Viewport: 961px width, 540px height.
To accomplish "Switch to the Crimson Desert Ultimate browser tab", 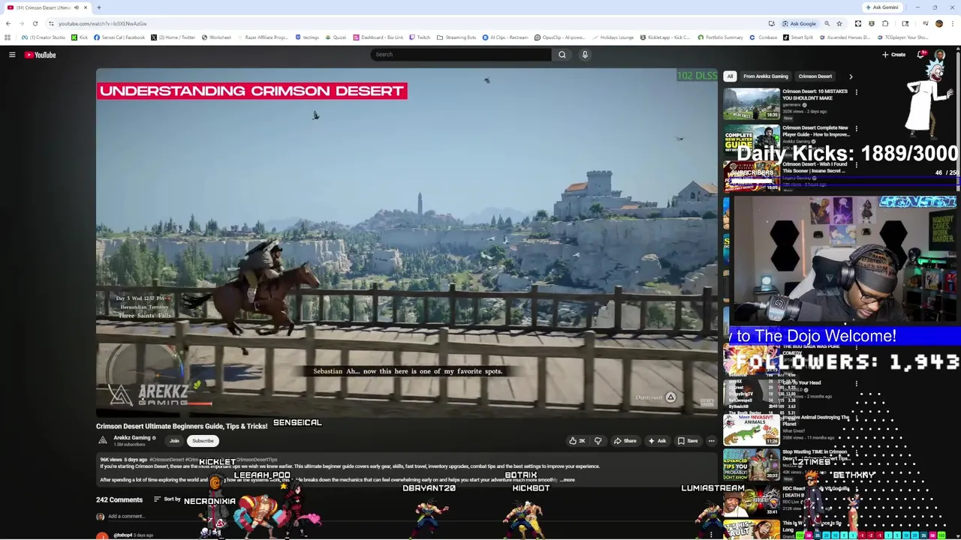I will (45, 7).
